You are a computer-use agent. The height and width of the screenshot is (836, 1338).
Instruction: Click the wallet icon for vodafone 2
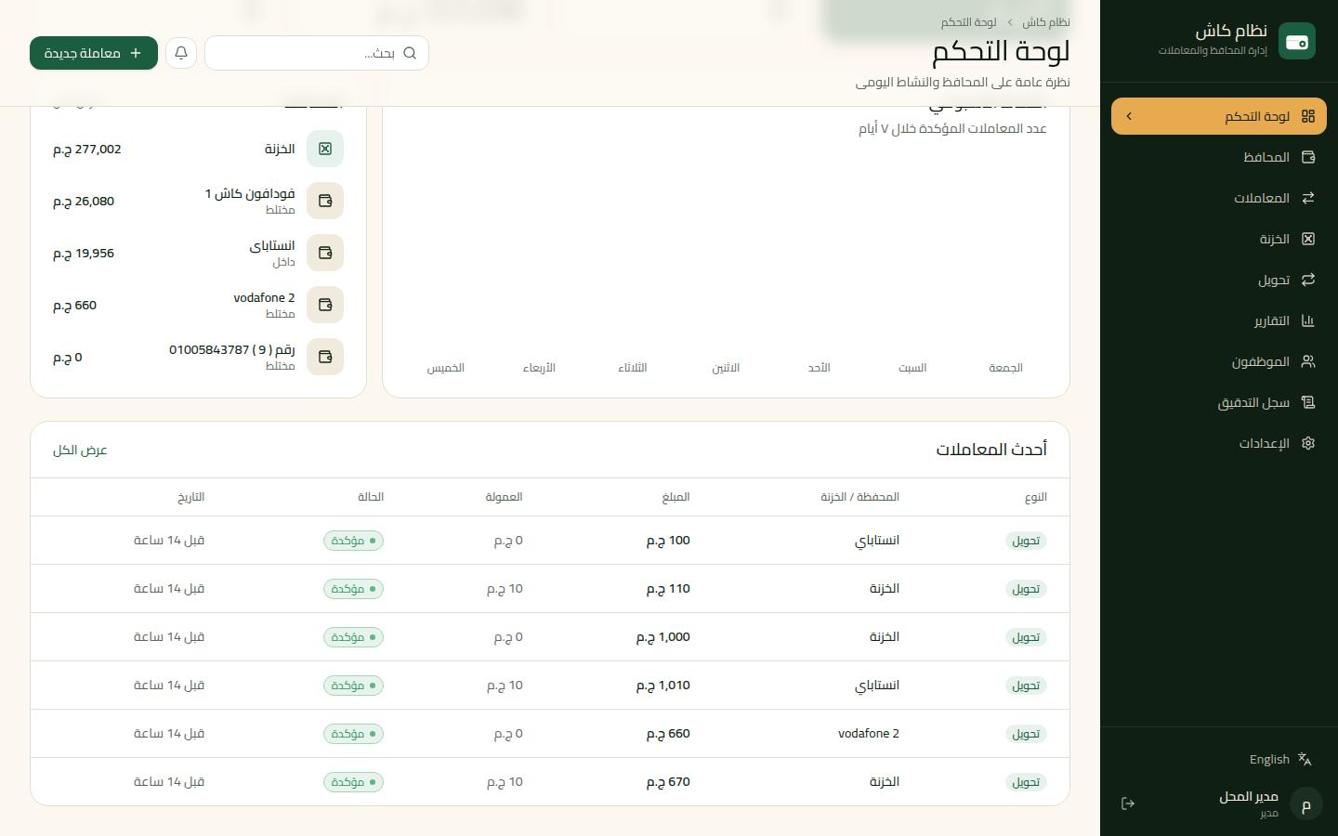[325, 305]
